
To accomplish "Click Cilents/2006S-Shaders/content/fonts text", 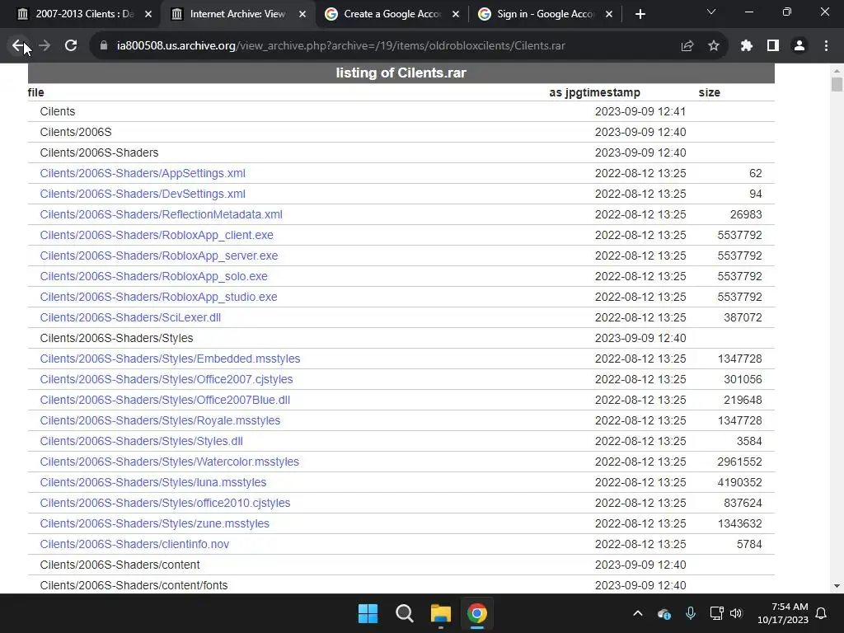I will pyautogui.click(x=134, y=585).
